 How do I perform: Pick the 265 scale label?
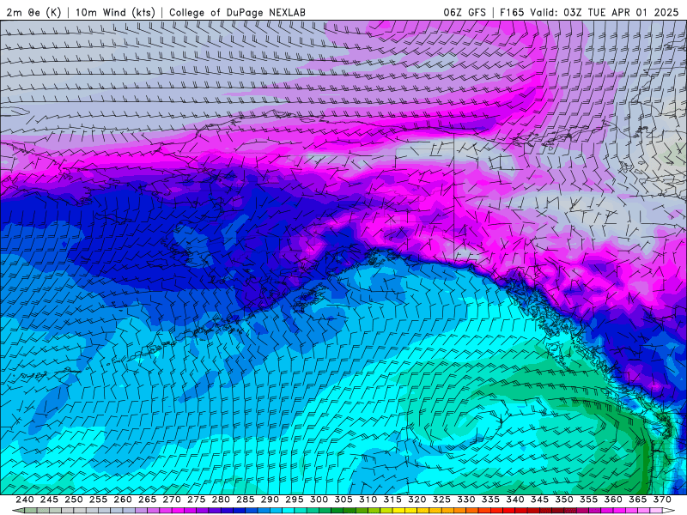pyautogui.click(x=147, y=500)
